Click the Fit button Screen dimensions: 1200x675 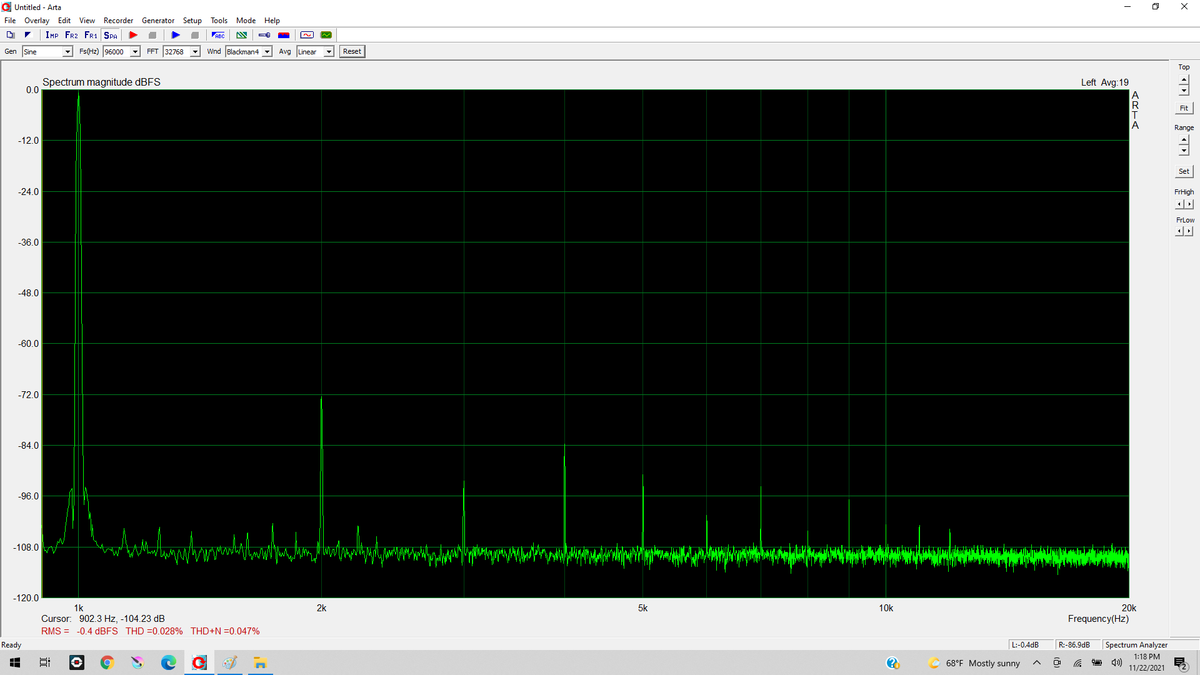tap(1184, 108)
